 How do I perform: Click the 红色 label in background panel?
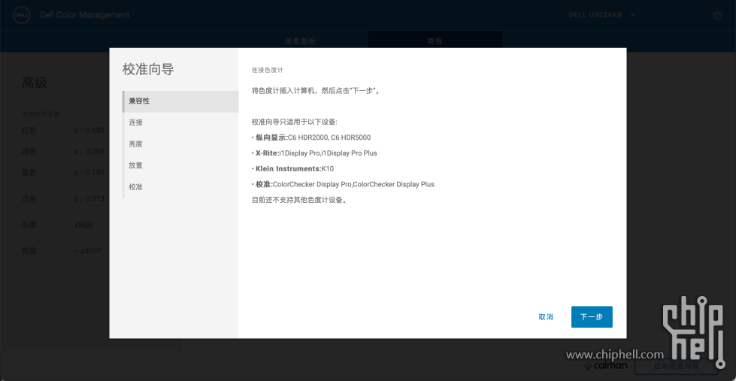pos(29,131)
